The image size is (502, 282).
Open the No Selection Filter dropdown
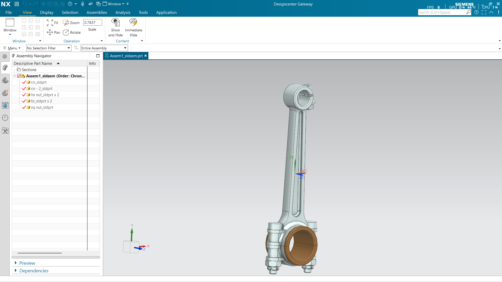tap(49, 48)
